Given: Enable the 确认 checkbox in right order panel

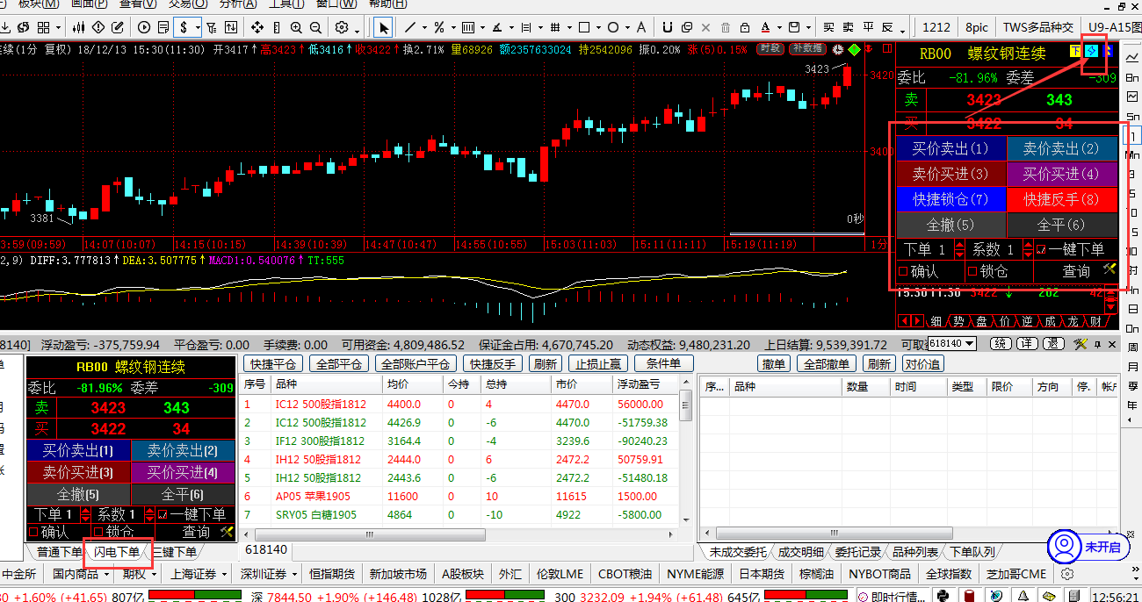Looking at the screenshot, I should tap(903, 271).
